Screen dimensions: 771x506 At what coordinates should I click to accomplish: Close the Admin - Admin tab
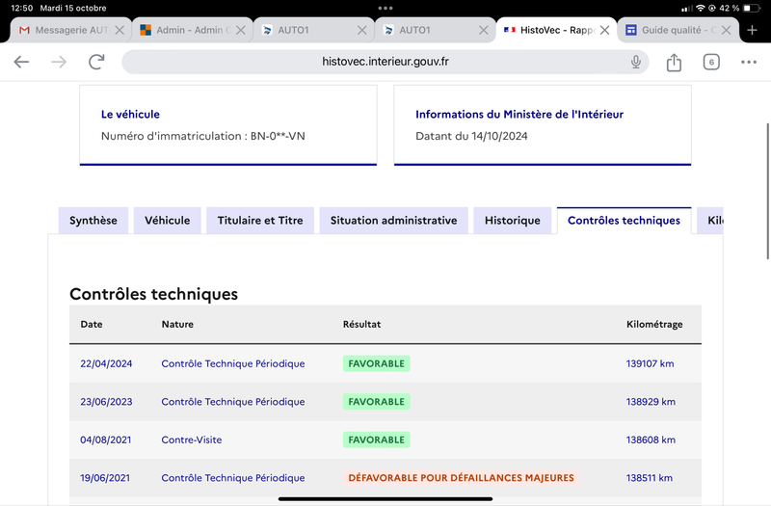(240, 31)
